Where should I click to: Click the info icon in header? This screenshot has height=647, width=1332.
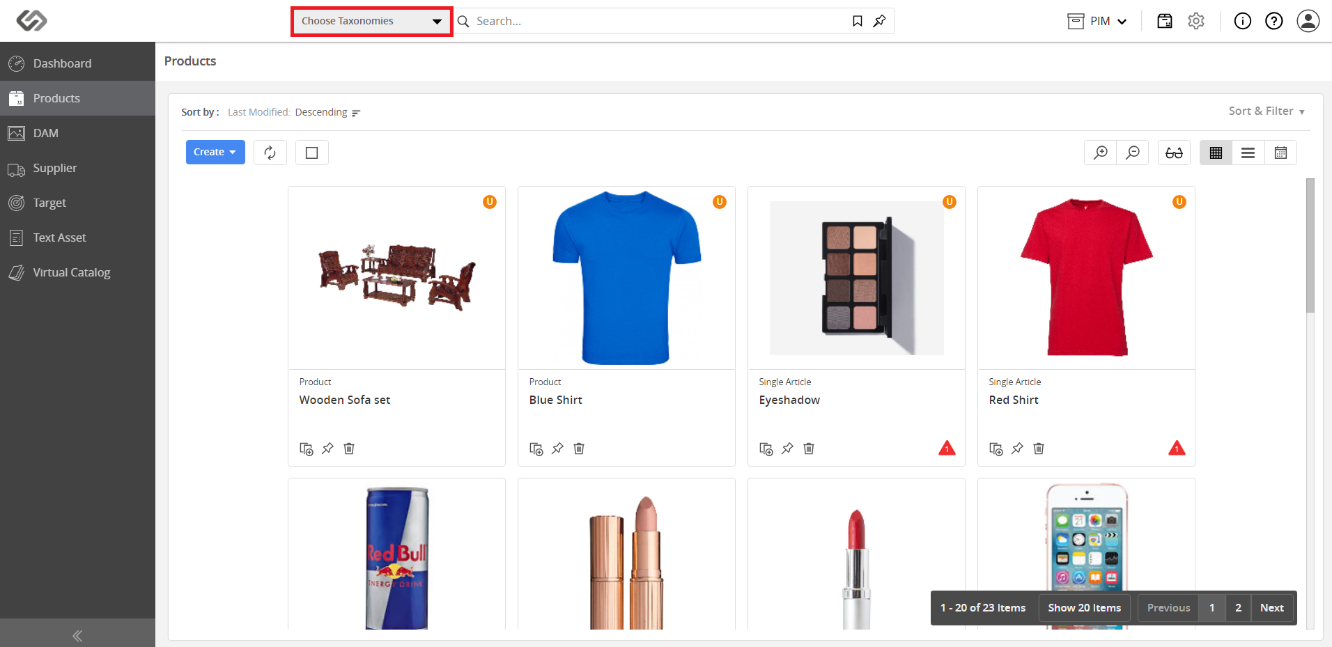(x=1243, y=21)
